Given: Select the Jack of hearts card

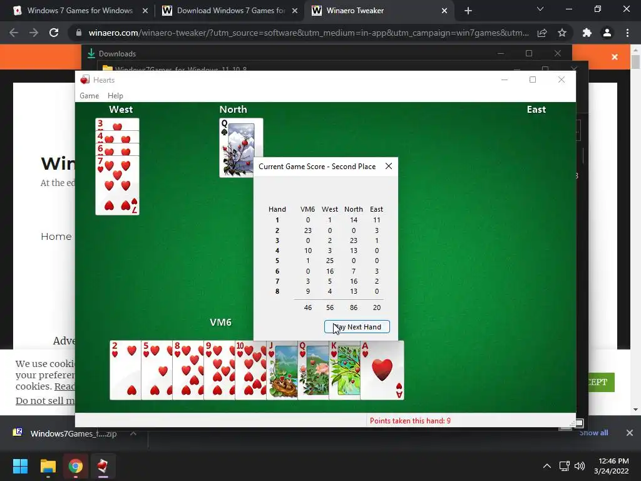Looking at the screenshot, I should [282, 370].
